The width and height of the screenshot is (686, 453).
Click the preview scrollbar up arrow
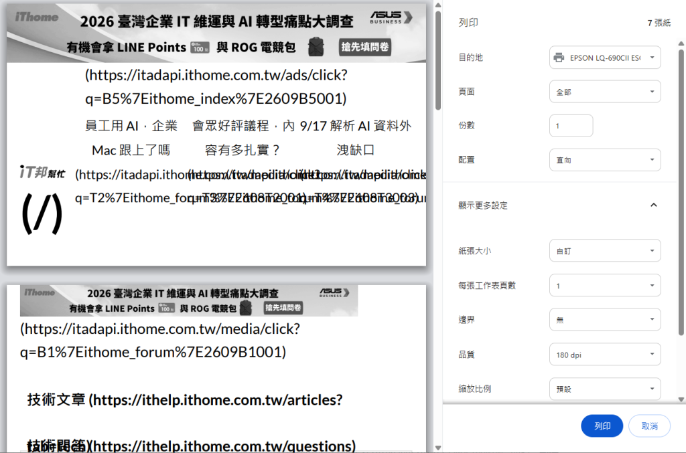(438, 5)
